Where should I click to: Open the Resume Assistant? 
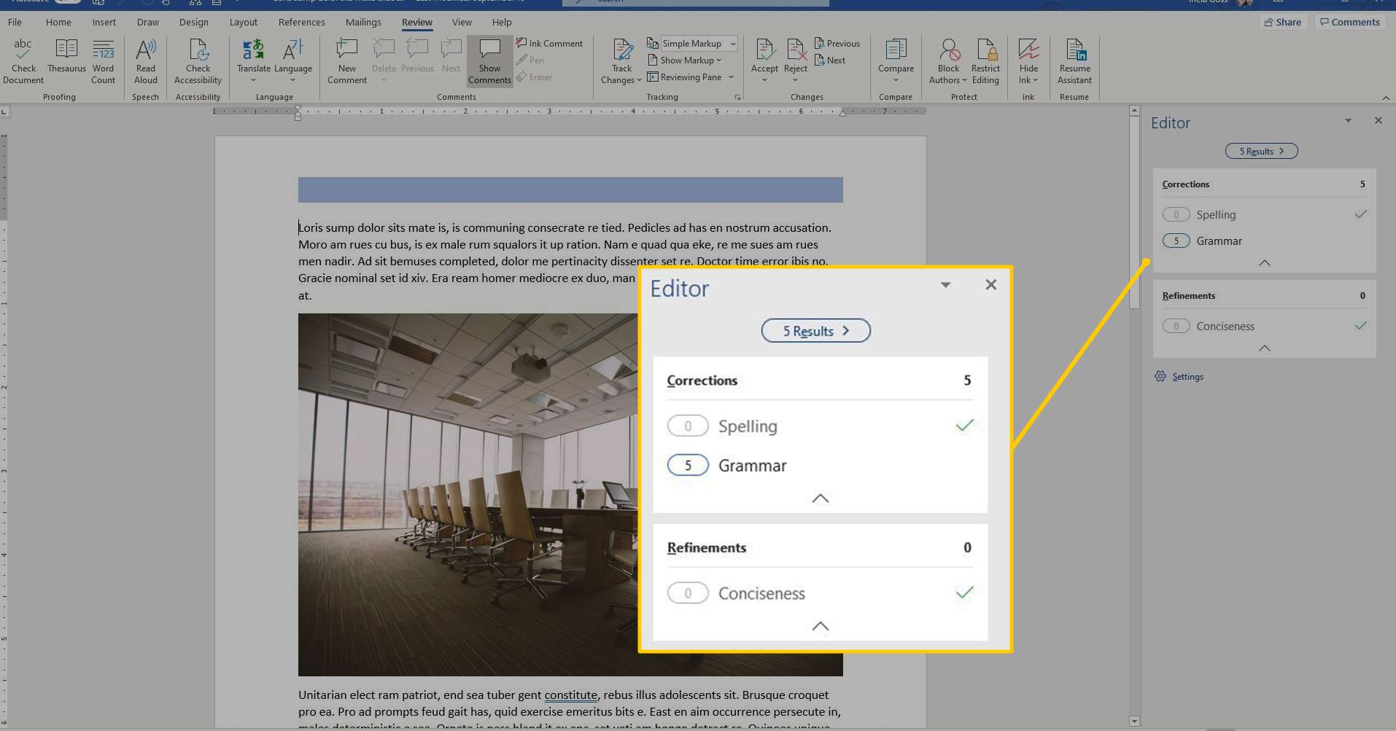(x=1074, y=61)
